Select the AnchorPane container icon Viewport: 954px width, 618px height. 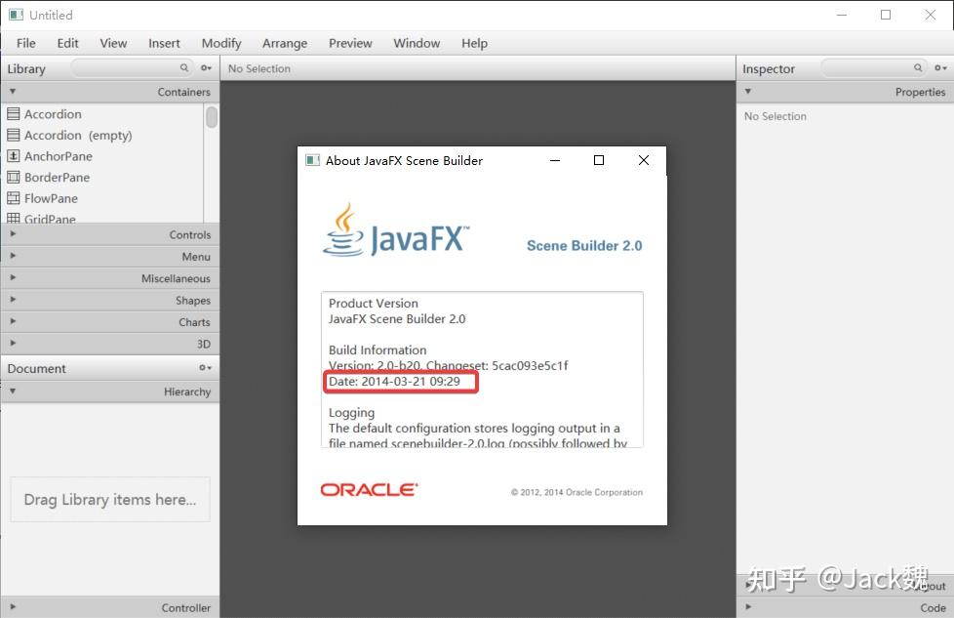click(x=15, y=156)
